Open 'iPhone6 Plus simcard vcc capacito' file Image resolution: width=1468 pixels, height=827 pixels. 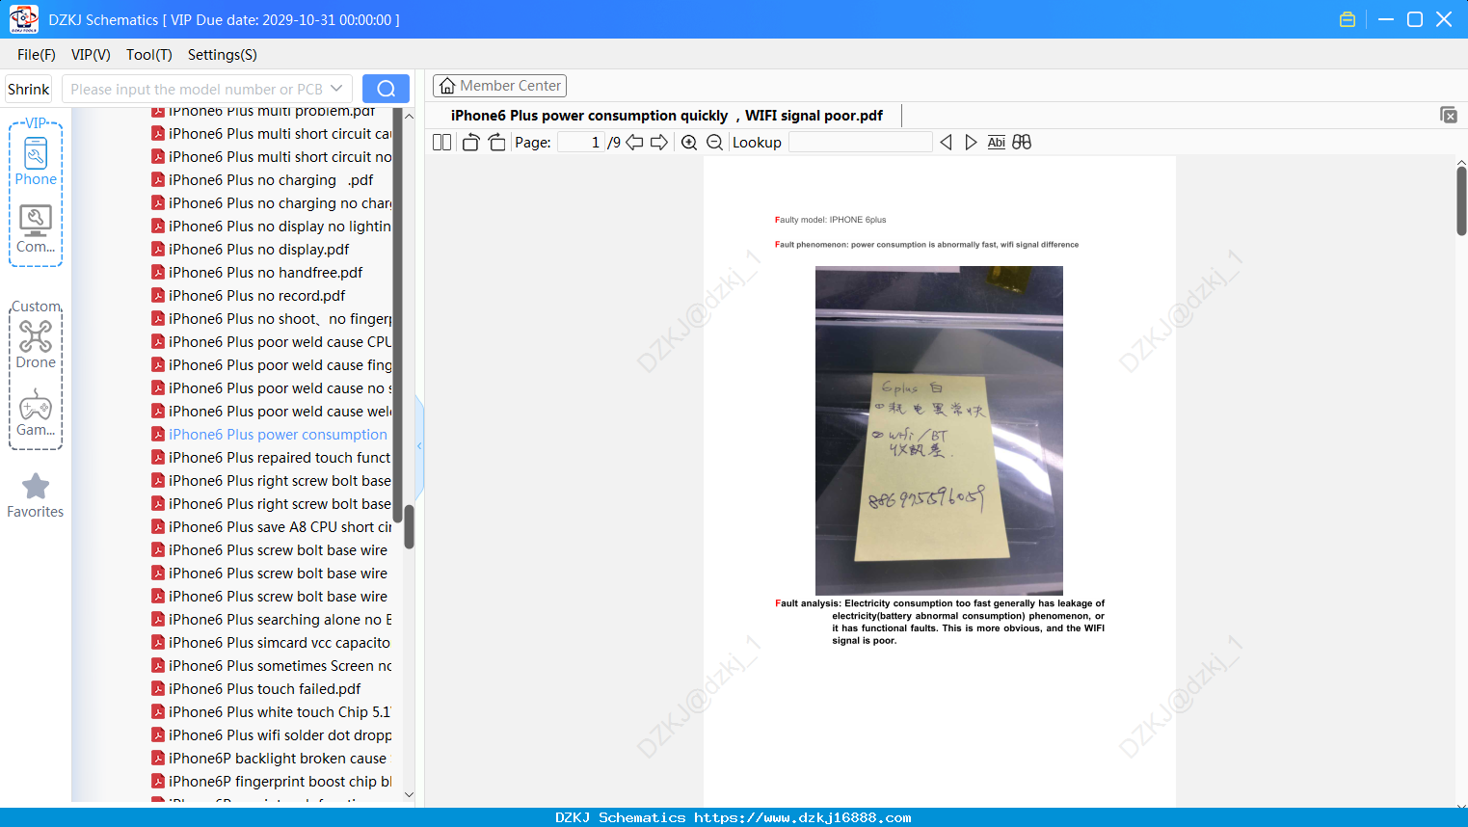click(x=271, y=643)
